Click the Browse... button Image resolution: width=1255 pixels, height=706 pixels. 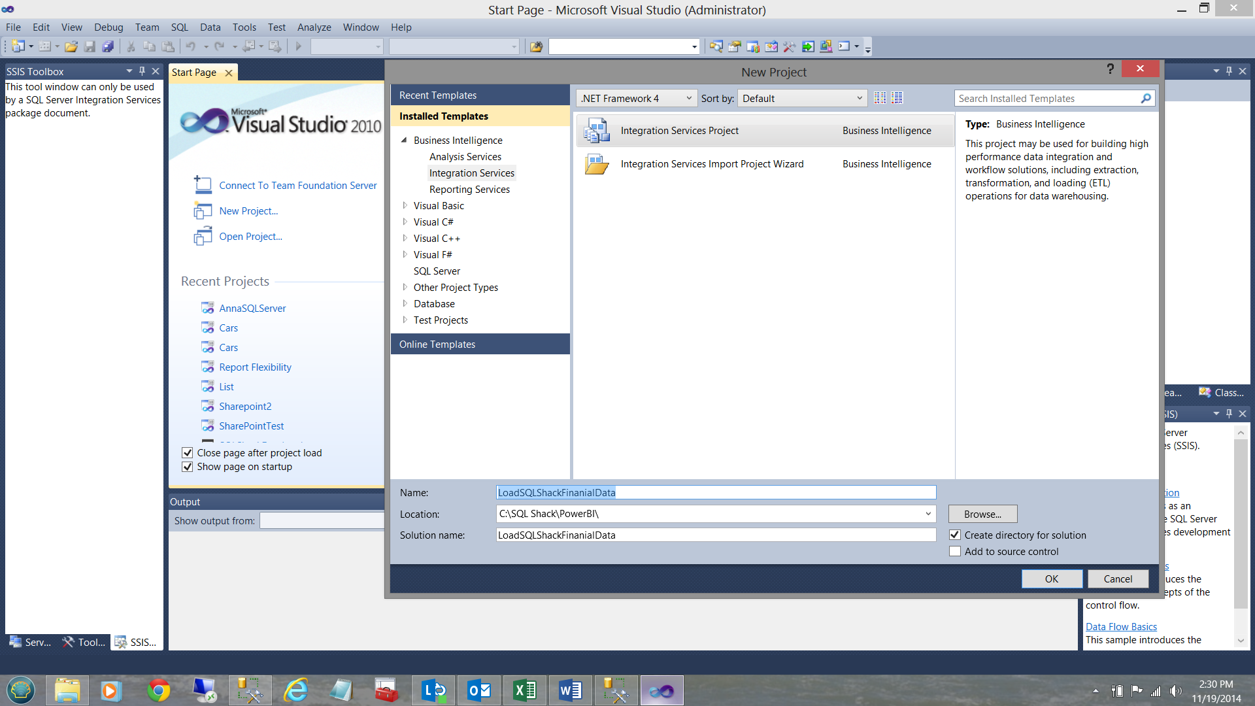click(x=982, y=514)
